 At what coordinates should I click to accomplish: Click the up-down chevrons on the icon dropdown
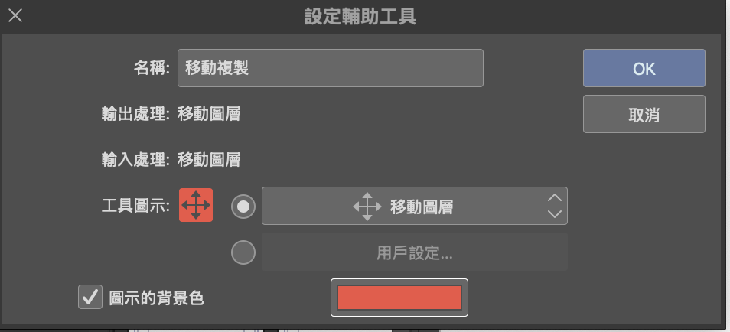554,206
